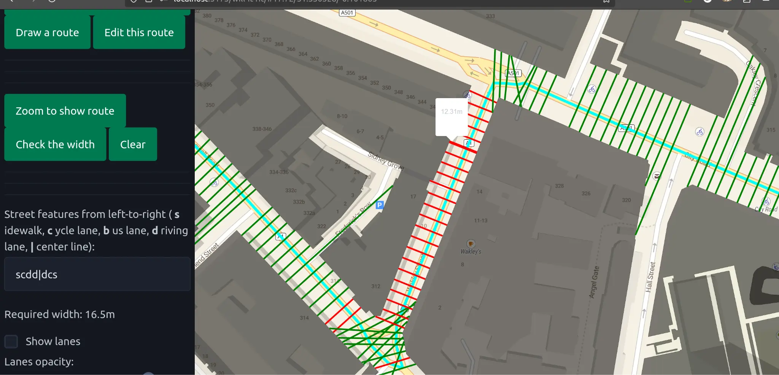This screenshot has width=779, height=375.
Task: Run Check the width
Action: coord(55,145)
